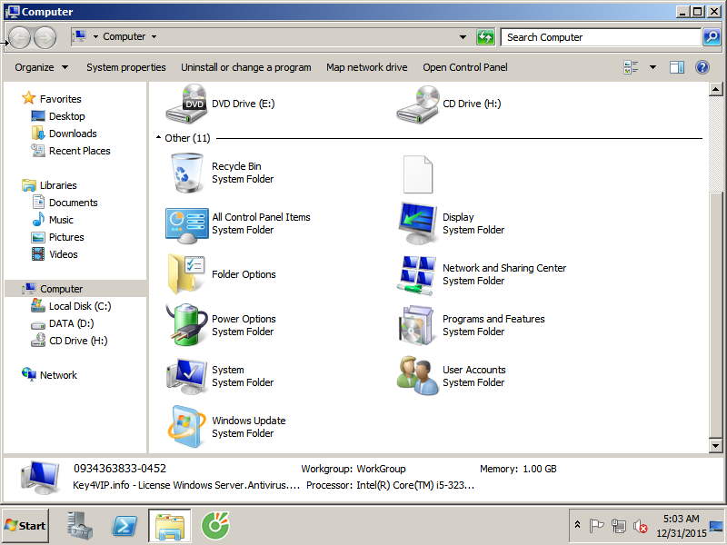
Task: Select Libraries in the navigation pane
Action: coord(58,185)
